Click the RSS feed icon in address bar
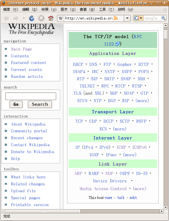This screenshot has height=221, width=169. point(115,18)
